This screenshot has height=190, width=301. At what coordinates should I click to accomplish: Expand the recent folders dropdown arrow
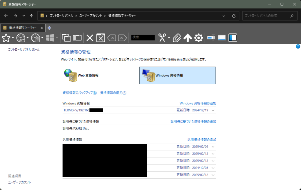coord(28,38)
